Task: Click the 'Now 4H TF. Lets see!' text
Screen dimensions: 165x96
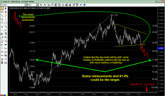Action: (142, 84)
